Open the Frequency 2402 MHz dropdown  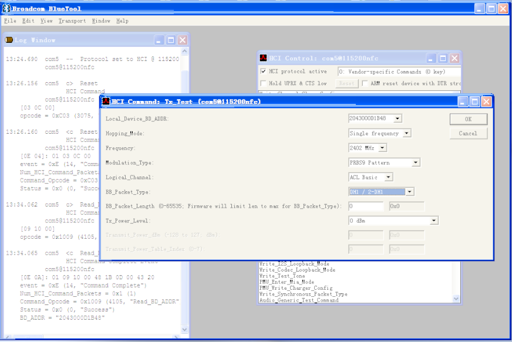point(382,148)
